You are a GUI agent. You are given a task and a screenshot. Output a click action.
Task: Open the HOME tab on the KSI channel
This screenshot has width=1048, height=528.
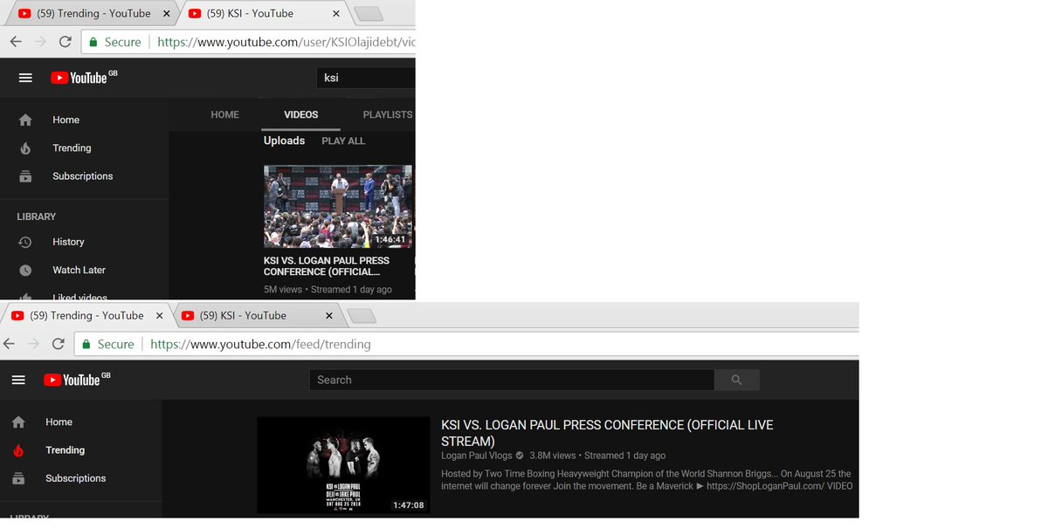[224, 114]
